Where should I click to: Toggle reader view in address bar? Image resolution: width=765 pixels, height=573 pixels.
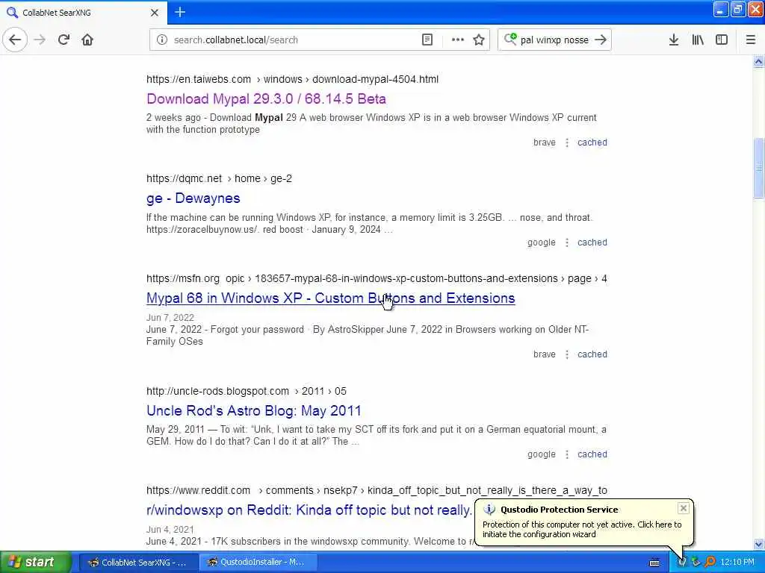[427, 40]
